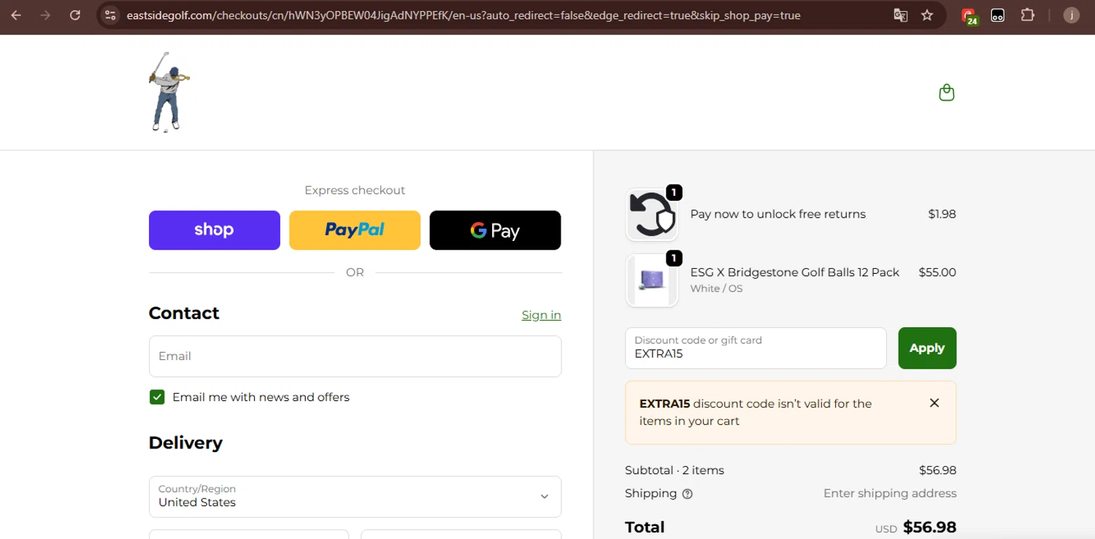Focus the Discount code or gift card field
Viewport: 1095px width, 539px height.
756,348
